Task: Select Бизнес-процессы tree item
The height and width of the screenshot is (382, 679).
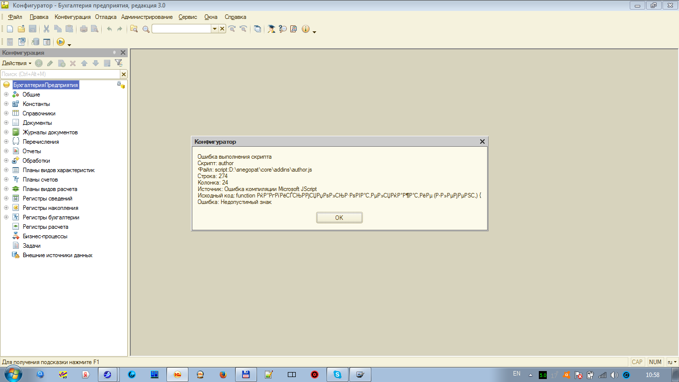Action: (45, 236)
